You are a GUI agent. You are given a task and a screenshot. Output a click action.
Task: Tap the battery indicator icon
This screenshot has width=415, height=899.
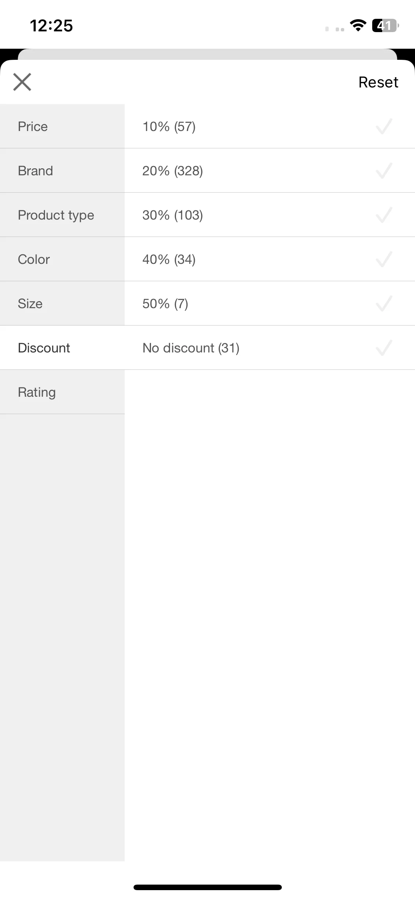(x=385, y=25)
